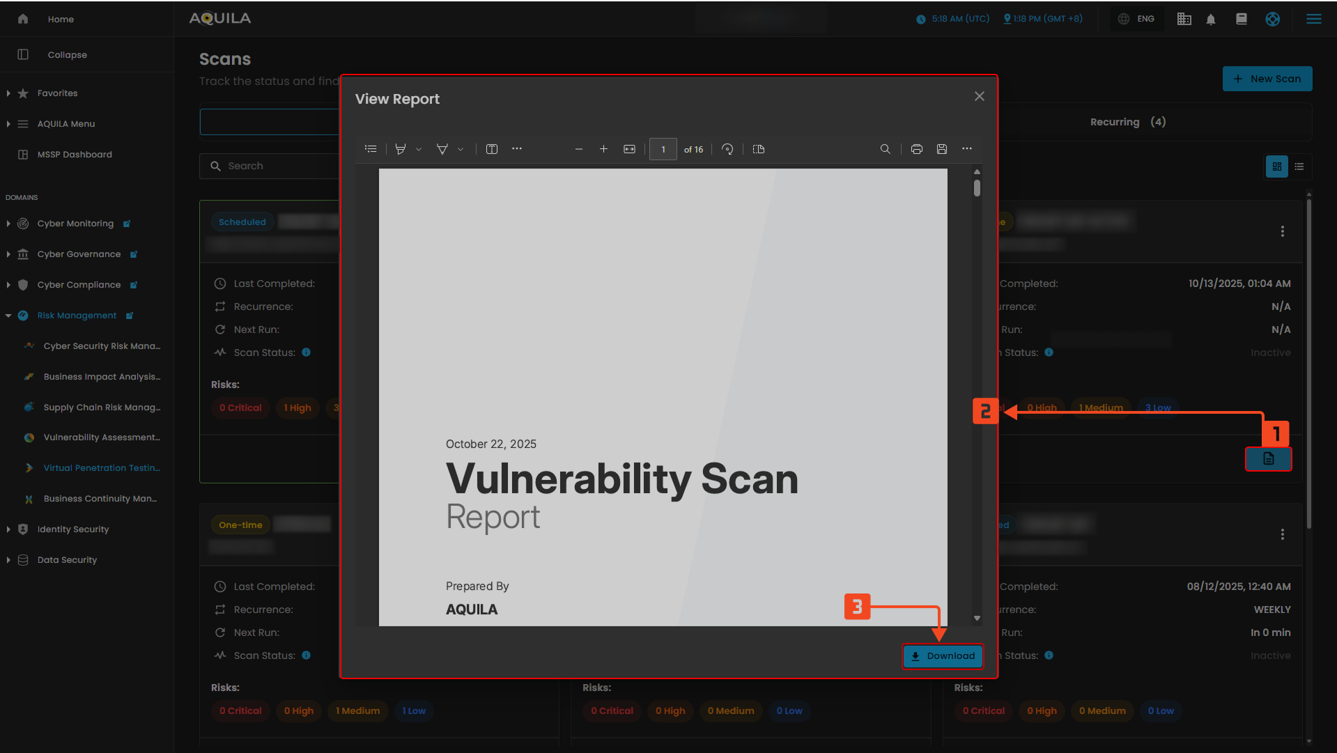
Task: Zoom in with the plus icon
Action: coord(603,149)
